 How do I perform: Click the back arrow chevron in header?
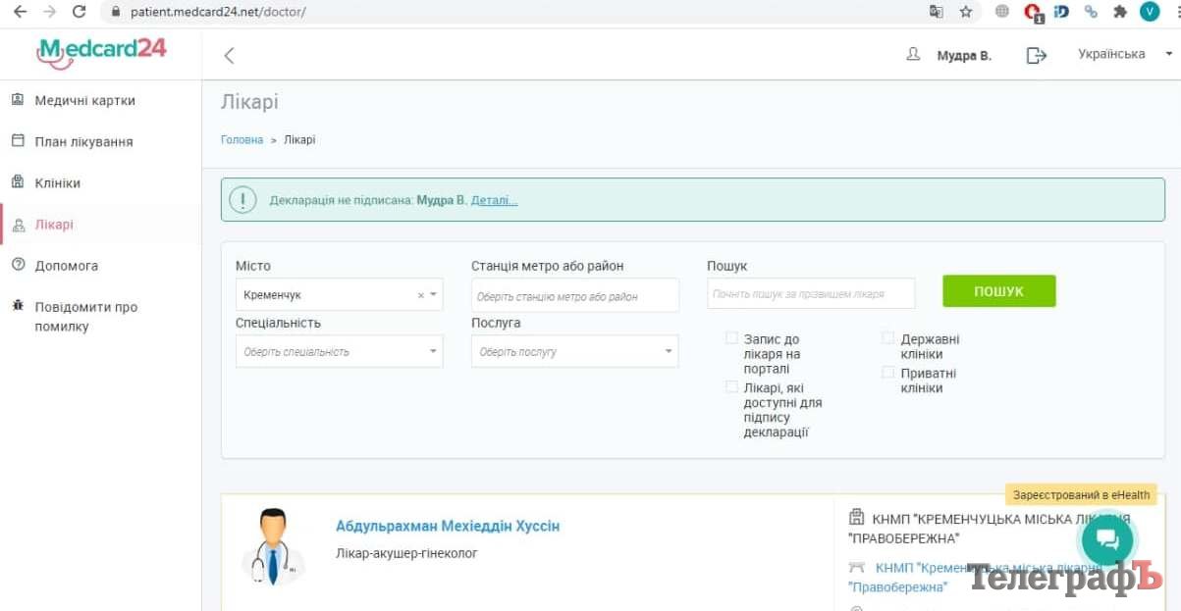coord(229,56)
